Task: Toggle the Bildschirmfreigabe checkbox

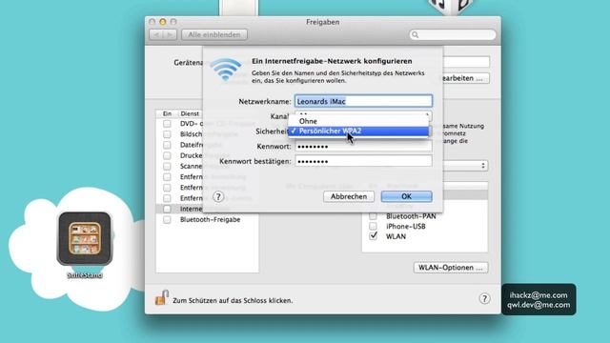Action: [x=167, y=134]
